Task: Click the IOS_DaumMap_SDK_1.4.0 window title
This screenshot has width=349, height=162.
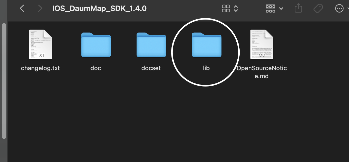Action: [99, 9]
